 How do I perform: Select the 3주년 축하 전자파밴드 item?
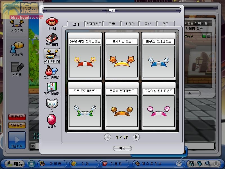[85, 56]
